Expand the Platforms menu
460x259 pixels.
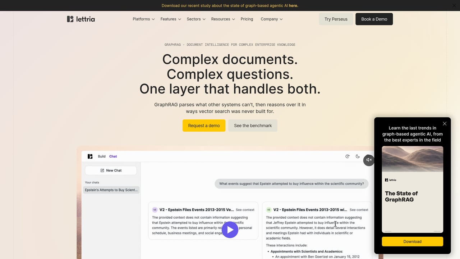coord(143,19)
